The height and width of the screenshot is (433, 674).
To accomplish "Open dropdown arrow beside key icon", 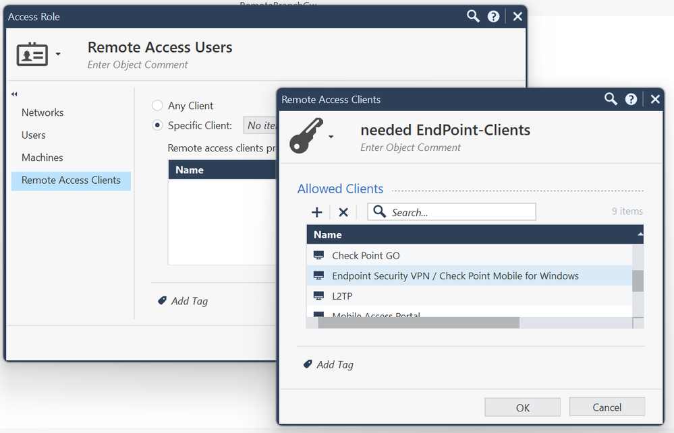I will (331, 137).
